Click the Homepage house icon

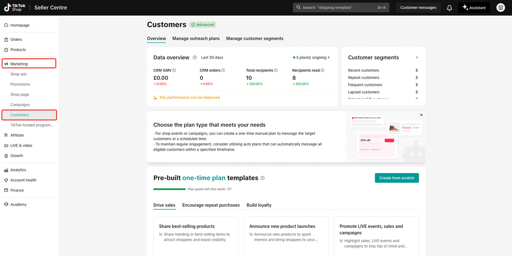[x=6, y=25]
